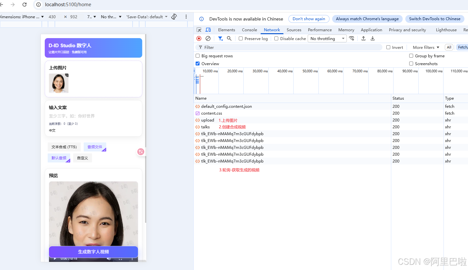Switch to the Console tab
This screenshot has width=468, height=270.
tap(250, 30)
